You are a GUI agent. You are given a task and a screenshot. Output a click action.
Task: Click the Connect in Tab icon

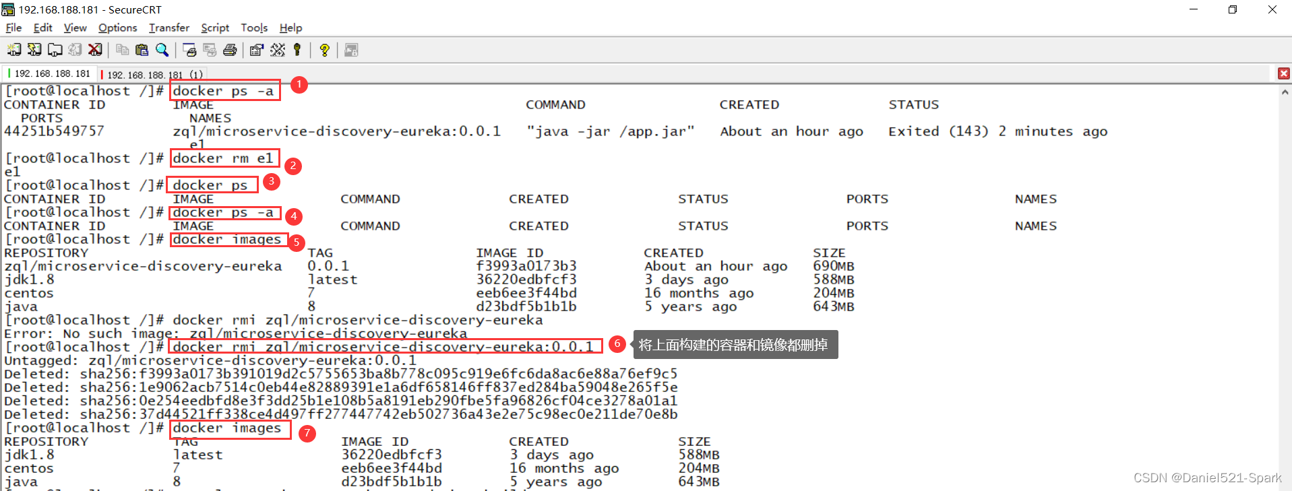55,50
